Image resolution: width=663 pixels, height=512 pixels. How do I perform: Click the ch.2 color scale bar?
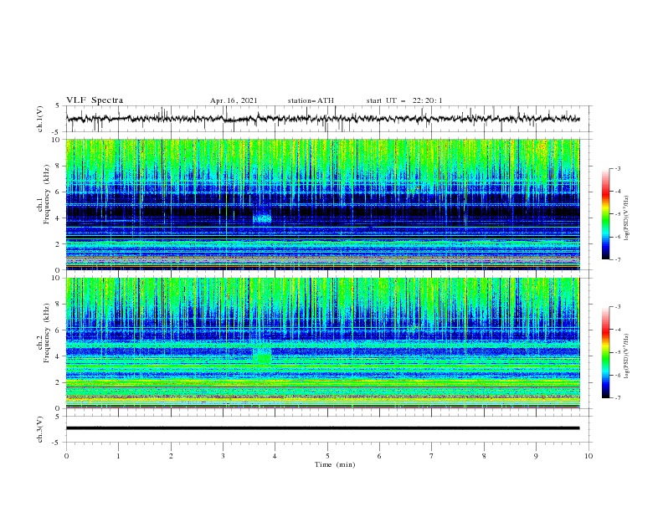605,352
